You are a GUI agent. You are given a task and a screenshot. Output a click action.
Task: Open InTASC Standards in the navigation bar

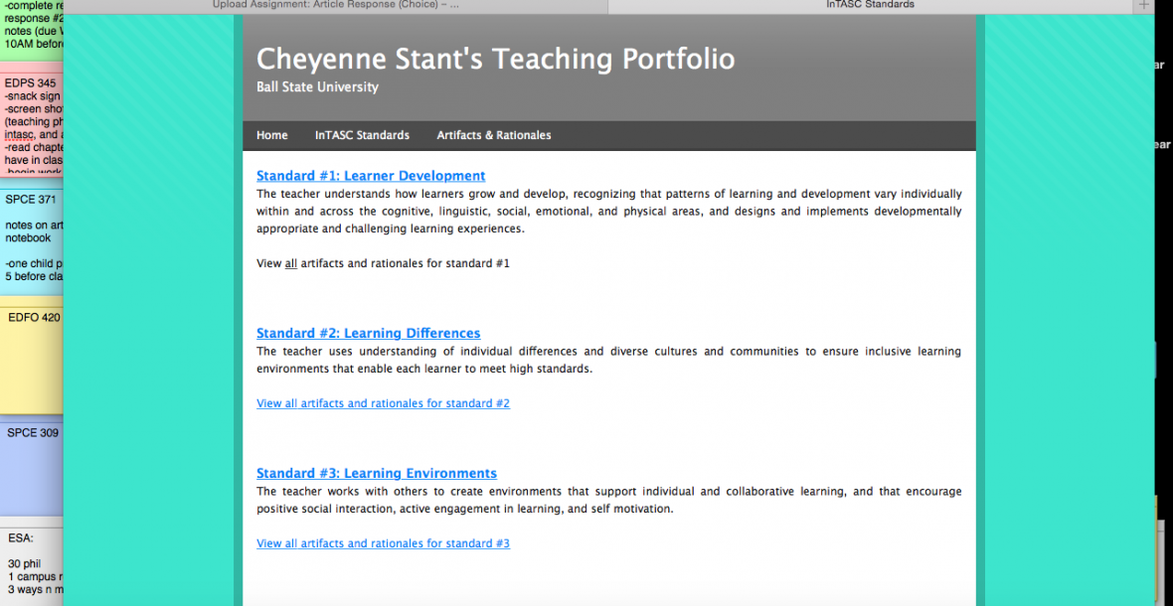[362, 135]
